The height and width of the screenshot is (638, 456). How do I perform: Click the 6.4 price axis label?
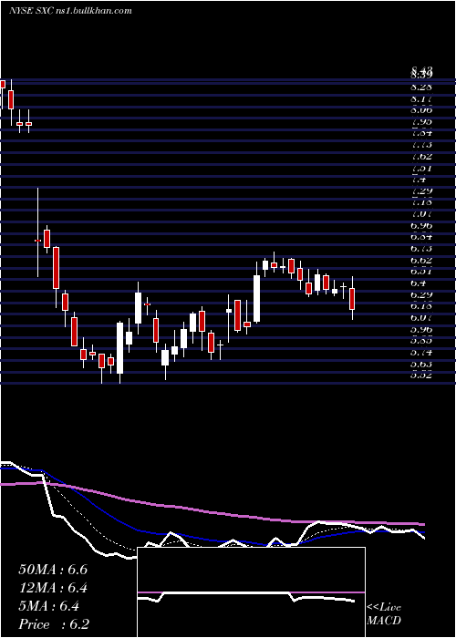419,283
